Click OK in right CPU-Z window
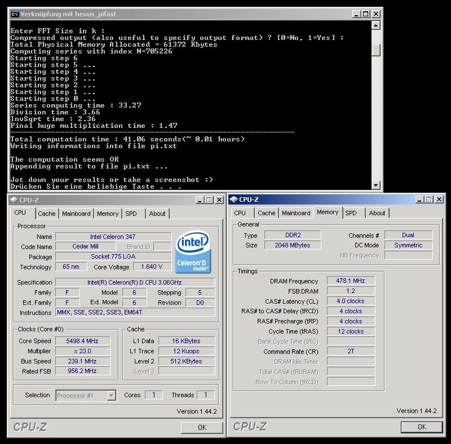This screenshot has height=444, width=451. click(x=422, y=427)
